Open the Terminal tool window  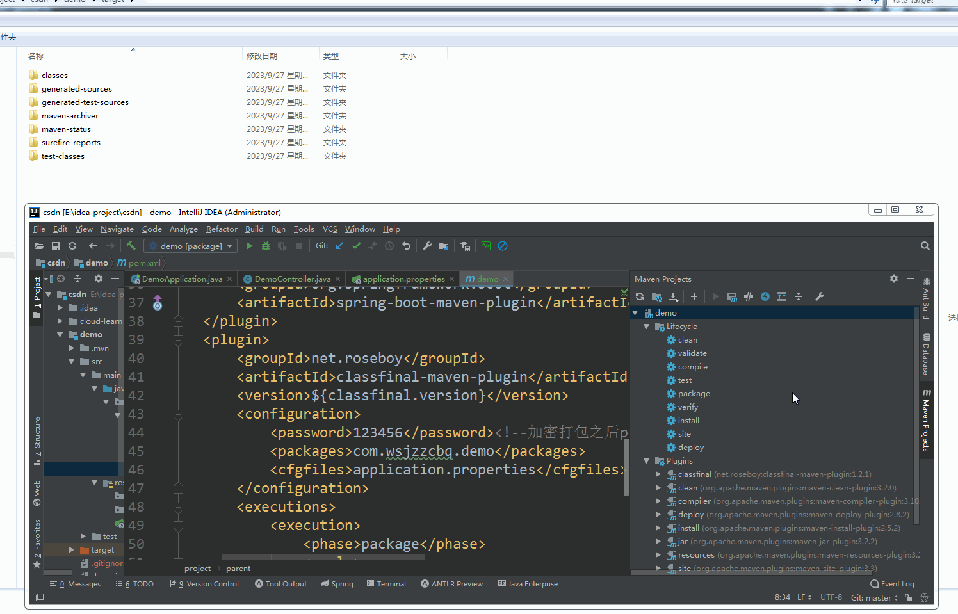pyautogui.click(x=386, y=584)
